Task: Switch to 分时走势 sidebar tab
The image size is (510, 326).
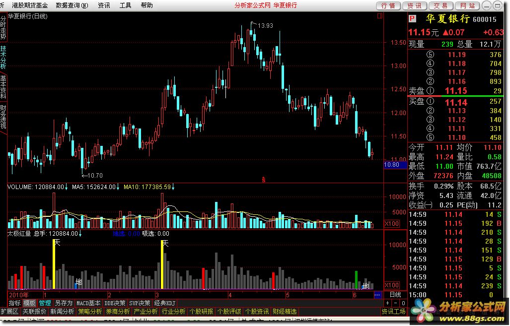Action: click(x=3, y=28)
